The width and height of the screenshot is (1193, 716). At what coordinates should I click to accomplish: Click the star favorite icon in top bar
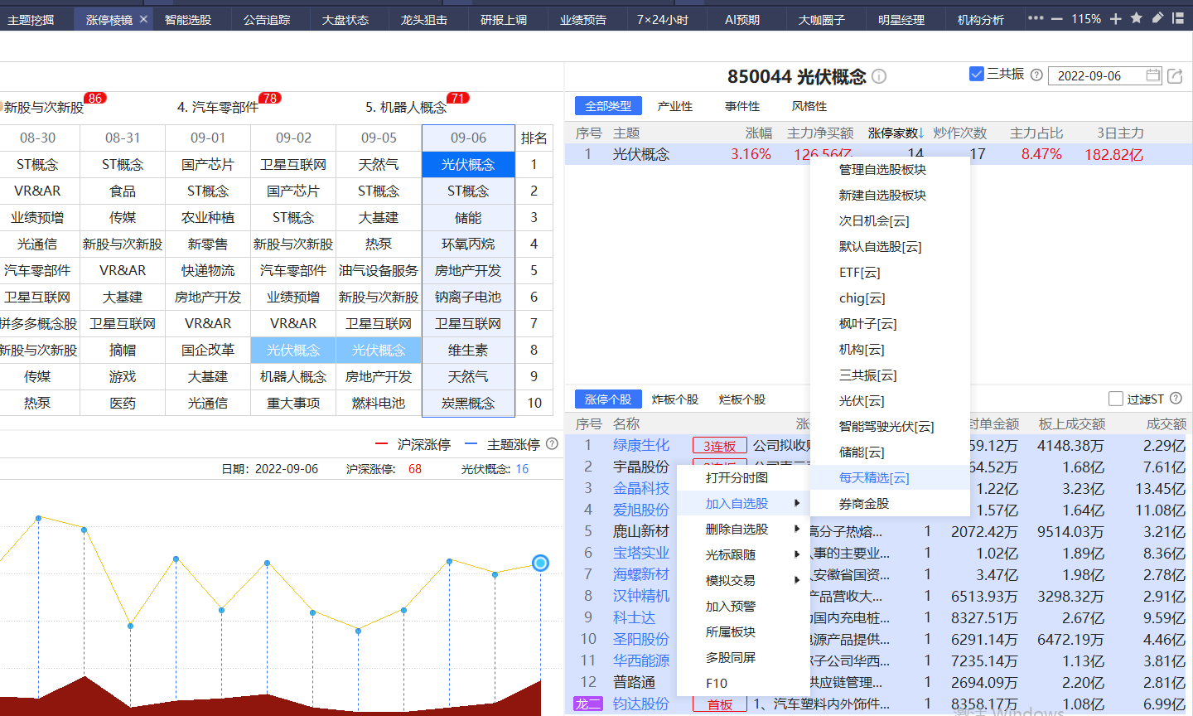click(x=1137, y=18)
